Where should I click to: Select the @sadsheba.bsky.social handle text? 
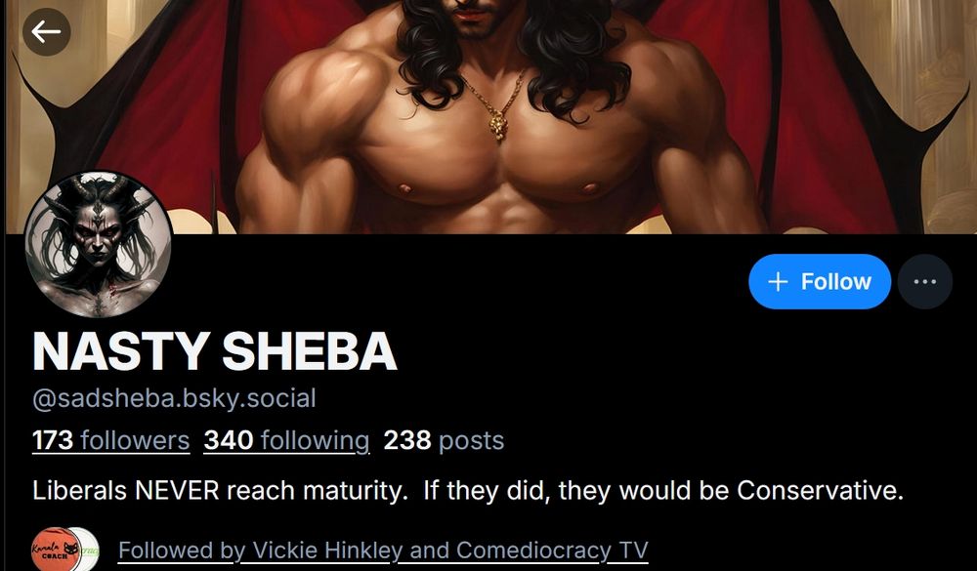[174, 398]
